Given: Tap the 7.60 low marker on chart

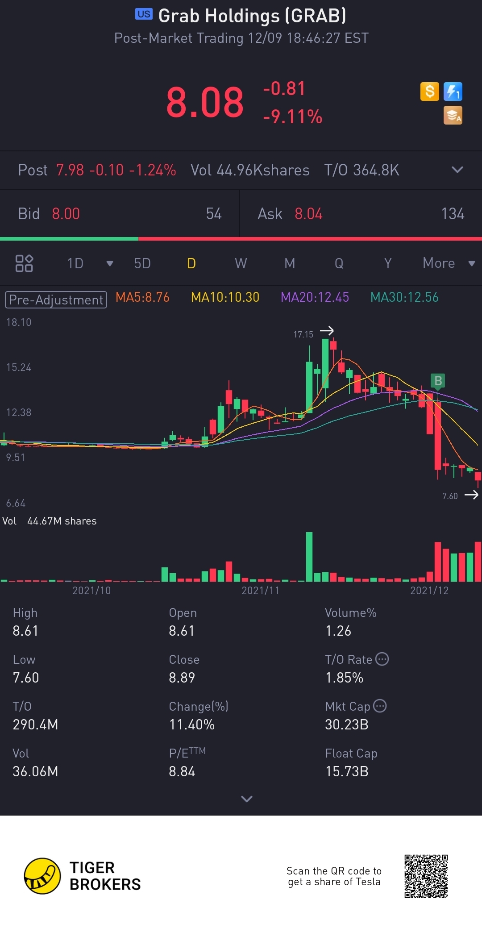Looking at the screenshot, I should [x=460, y=496].
